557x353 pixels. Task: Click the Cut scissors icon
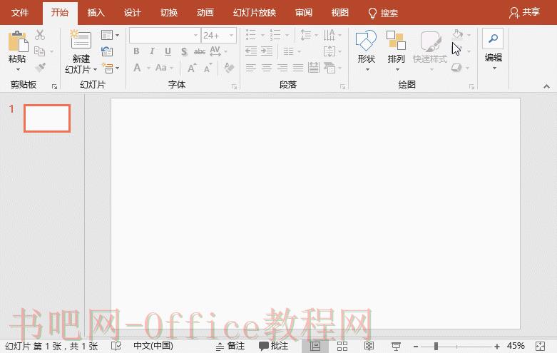40,35
